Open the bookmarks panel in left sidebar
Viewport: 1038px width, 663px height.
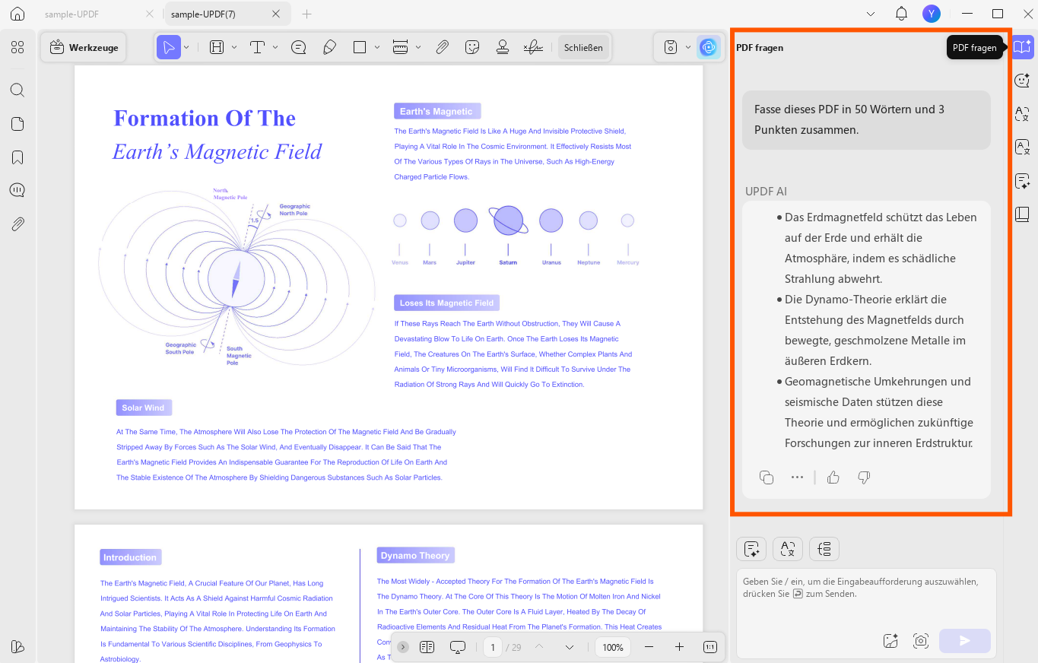click(17, 157)
